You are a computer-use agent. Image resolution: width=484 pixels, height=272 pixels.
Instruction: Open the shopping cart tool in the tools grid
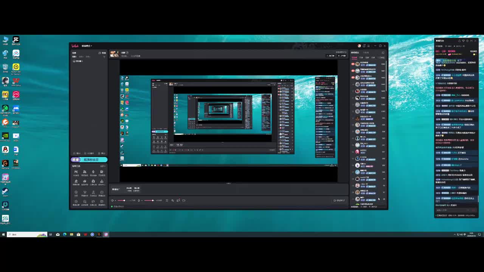[x=85, y=193]
